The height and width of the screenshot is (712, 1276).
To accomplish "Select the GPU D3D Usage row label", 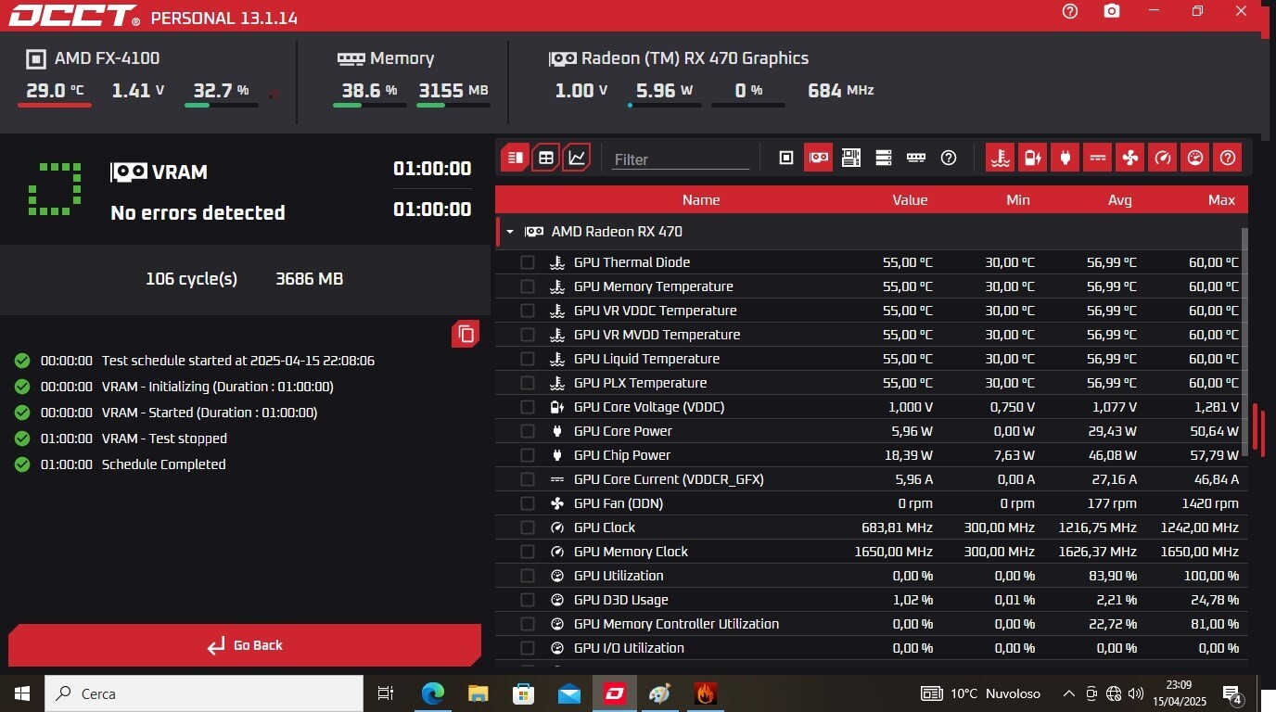I will [621, 600].
